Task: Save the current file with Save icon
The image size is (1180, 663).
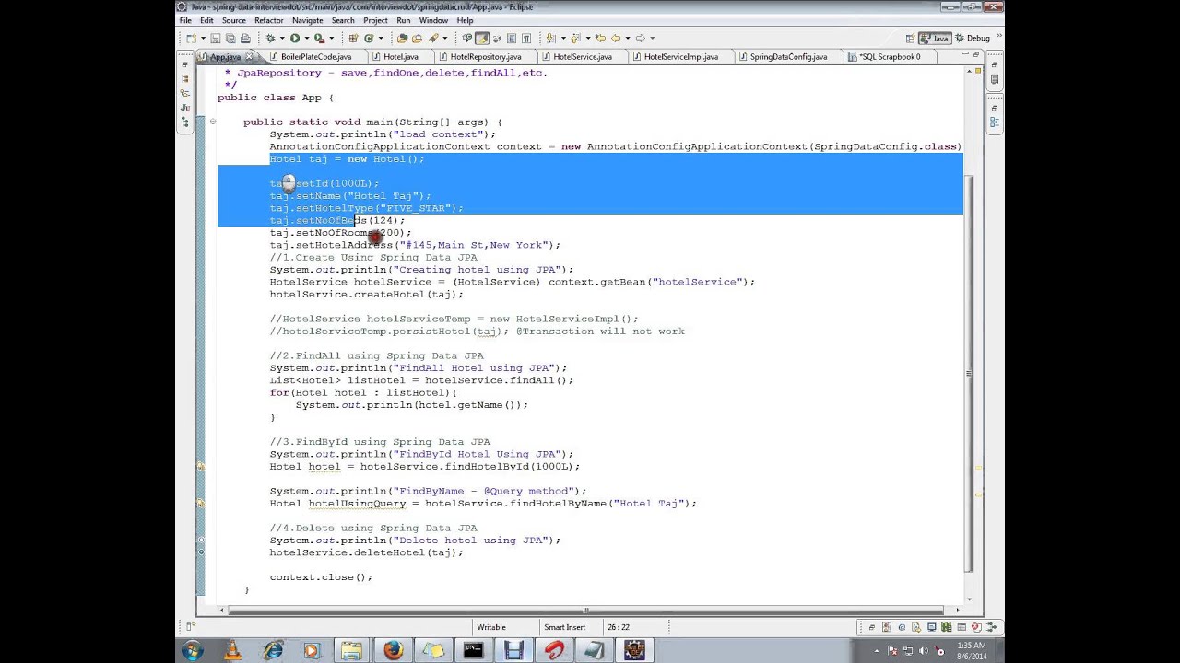Action: pos(215,38)
